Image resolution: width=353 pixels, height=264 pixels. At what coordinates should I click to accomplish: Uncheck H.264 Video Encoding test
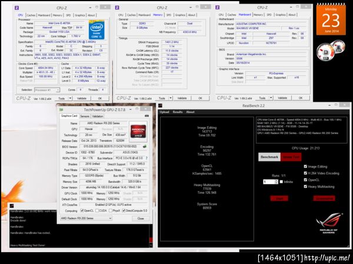[x=305, y=173]
